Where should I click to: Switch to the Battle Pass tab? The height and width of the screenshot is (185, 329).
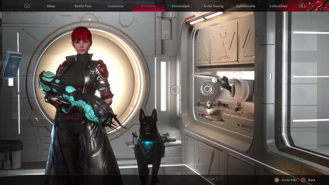[x=83, y=6]
